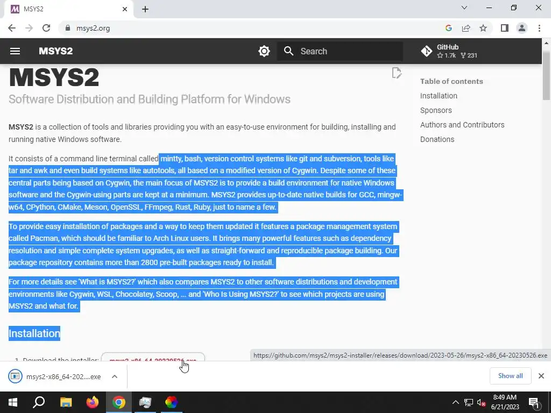Click the site lock security icon
Screen dimensions: 551x413
(68, 28)
